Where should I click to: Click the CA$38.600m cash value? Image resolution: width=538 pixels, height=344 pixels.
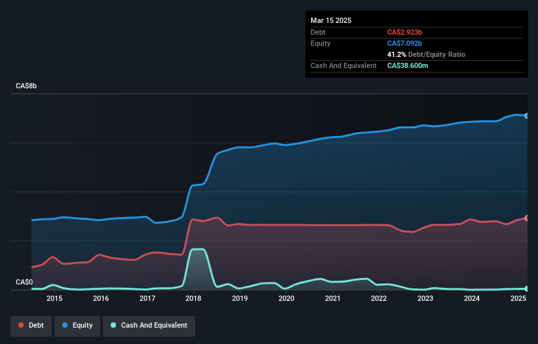click(x=408, y=65)
